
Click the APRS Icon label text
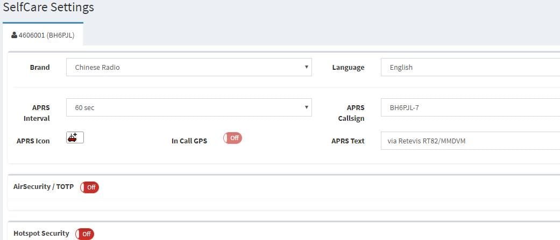click(33, 141)
